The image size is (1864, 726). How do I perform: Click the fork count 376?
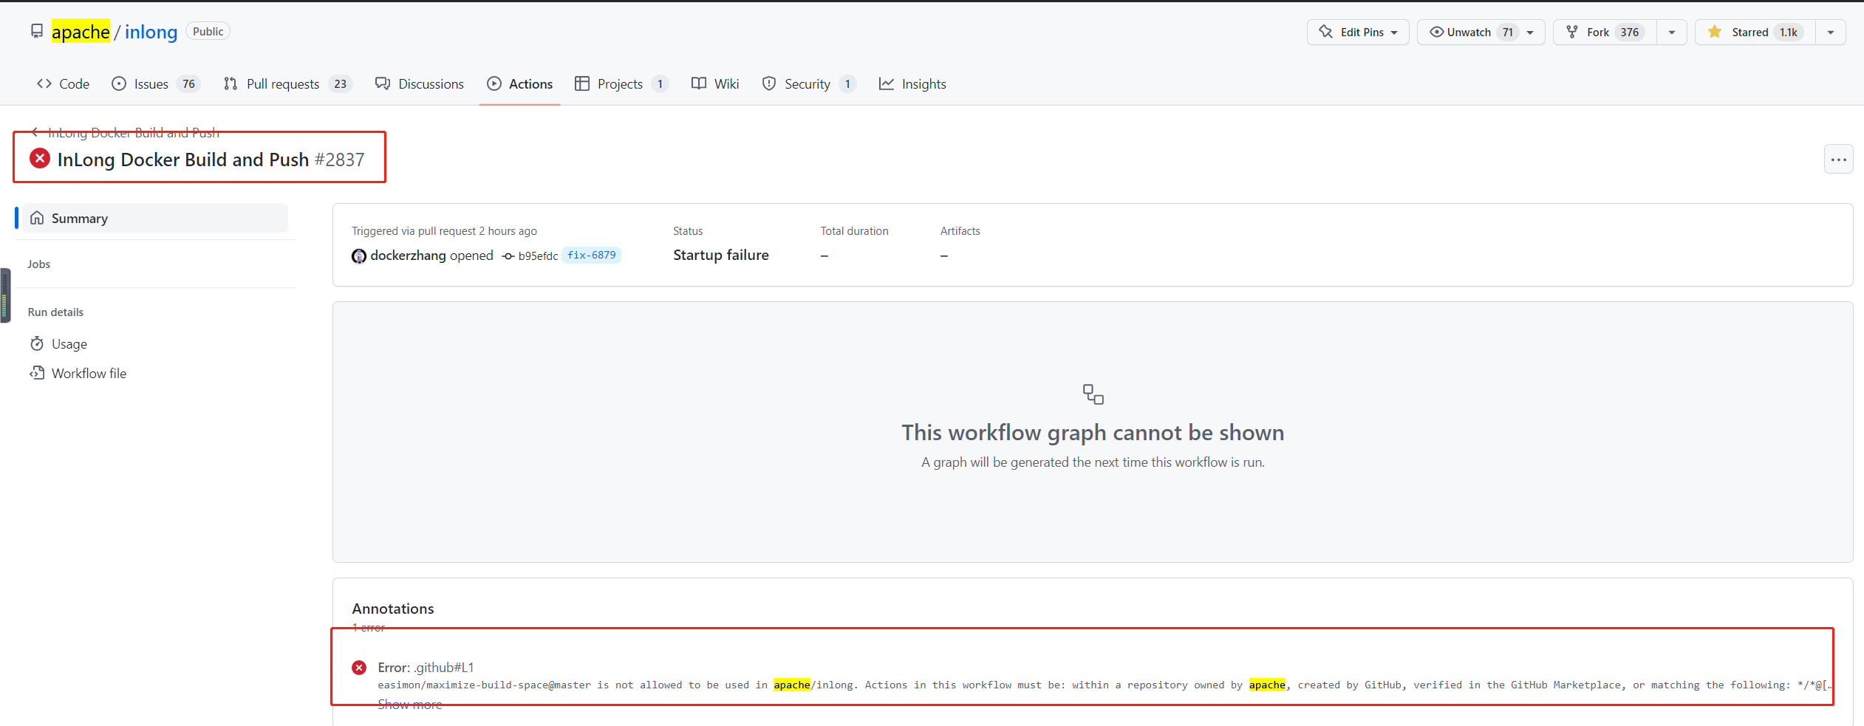tap(1630, 32)
